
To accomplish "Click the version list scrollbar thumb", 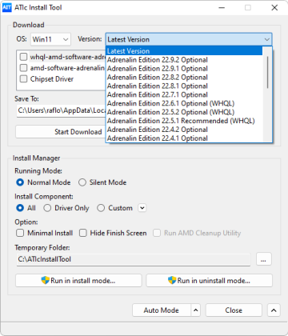I will click(267, 72).
